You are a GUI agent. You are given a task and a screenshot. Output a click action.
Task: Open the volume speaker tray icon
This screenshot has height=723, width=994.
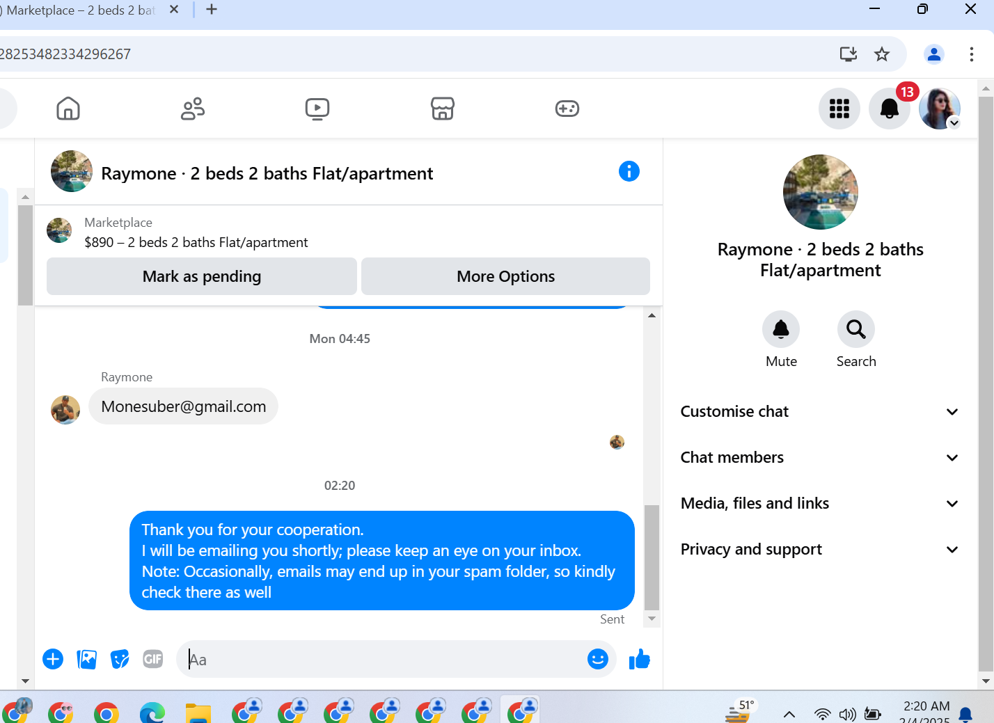pyautogui.click(x=847, y=714)
